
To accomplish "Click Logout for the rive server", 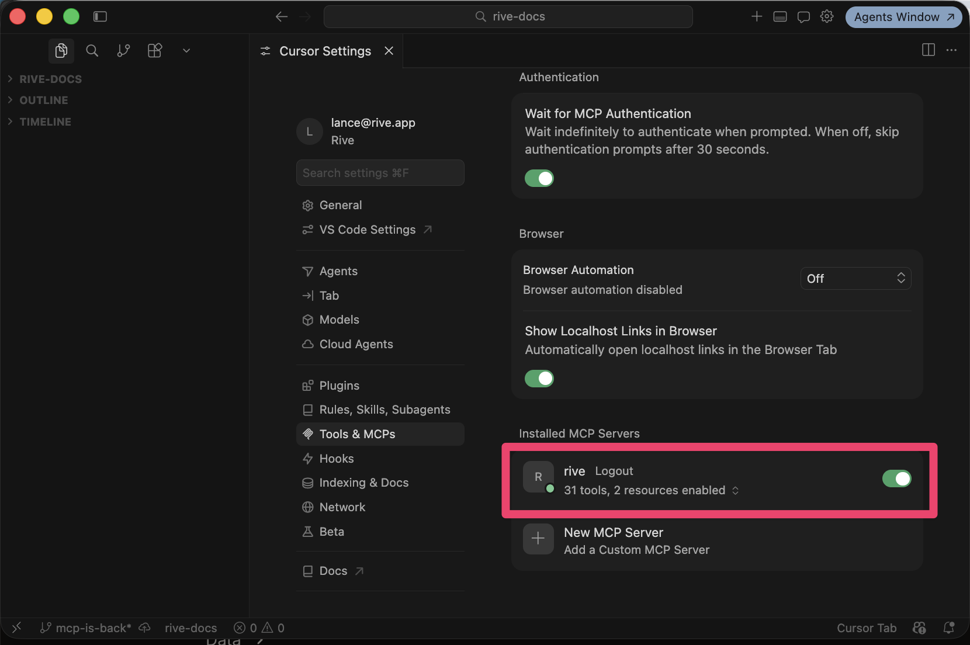I will [614, 471].
